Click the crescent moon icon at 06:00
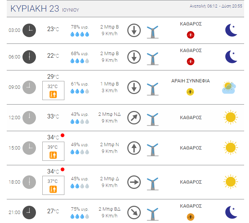The image size is (249, 223). (231, 57)
